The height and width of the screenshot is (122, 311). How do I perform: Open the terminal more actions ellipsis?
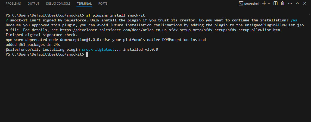(x=290, y=3)
